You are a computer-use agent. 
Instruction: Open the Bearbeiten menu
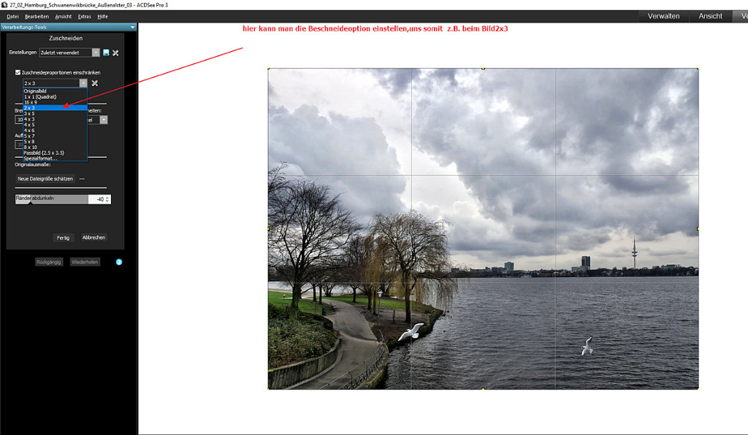coord(37,15)
